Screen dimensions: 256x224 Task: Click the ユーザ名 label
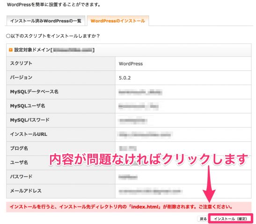tap(19, 162)
